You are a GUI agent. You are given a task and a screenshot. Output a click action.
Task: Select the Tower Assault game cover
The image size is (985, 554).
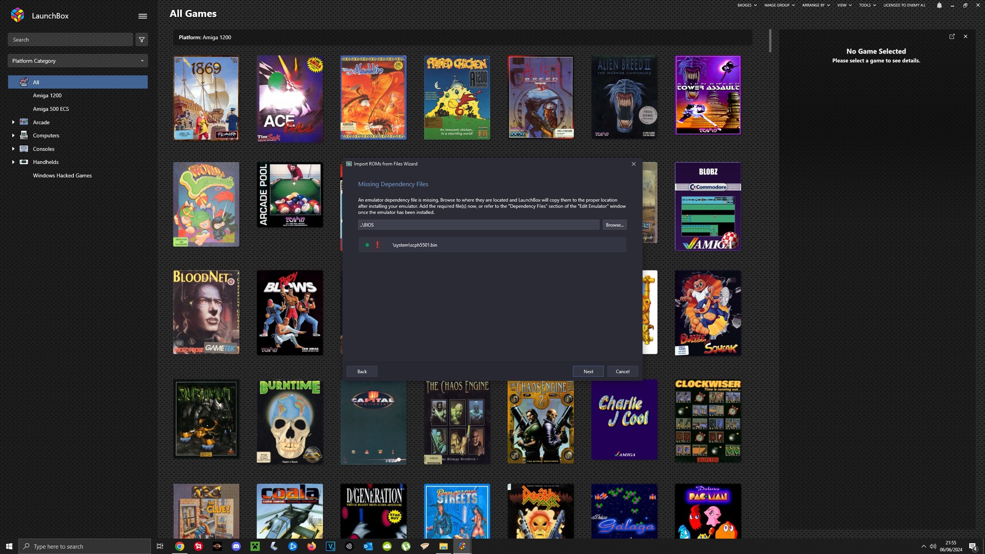[x=708, y=95]
